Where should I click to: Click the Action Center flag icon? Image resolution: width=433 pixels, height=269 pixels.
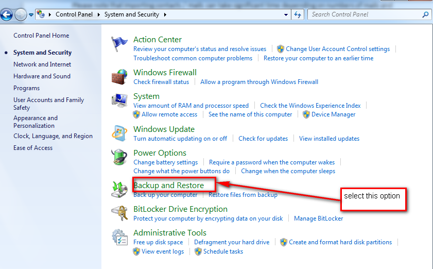[x=119, y=44]
